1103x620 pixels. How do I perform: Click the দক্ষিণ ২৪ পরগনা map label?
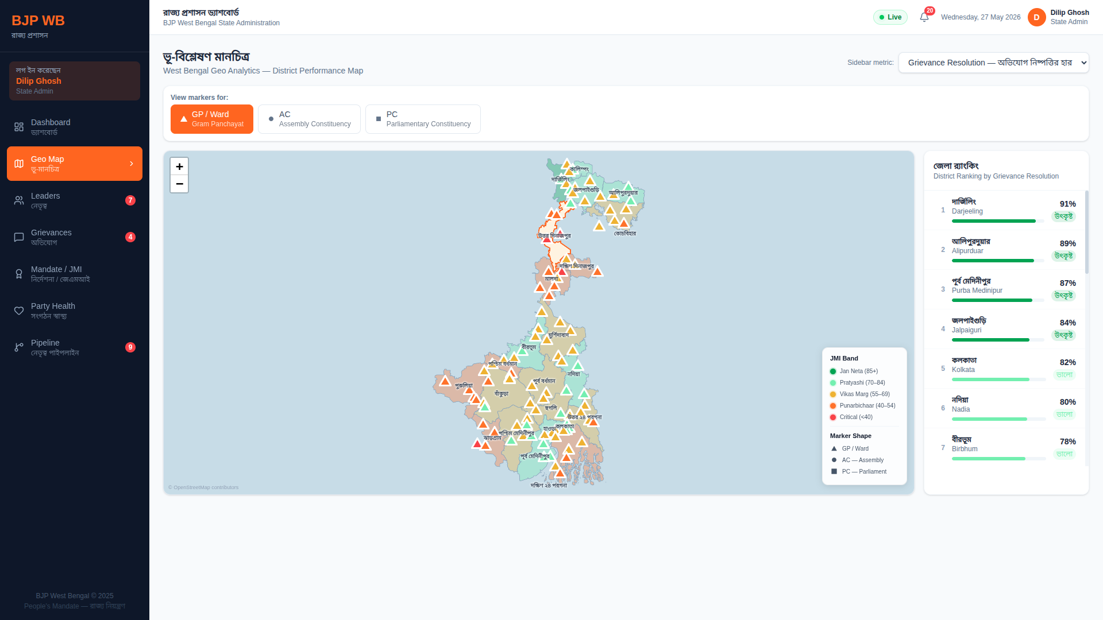coord(549,486)
